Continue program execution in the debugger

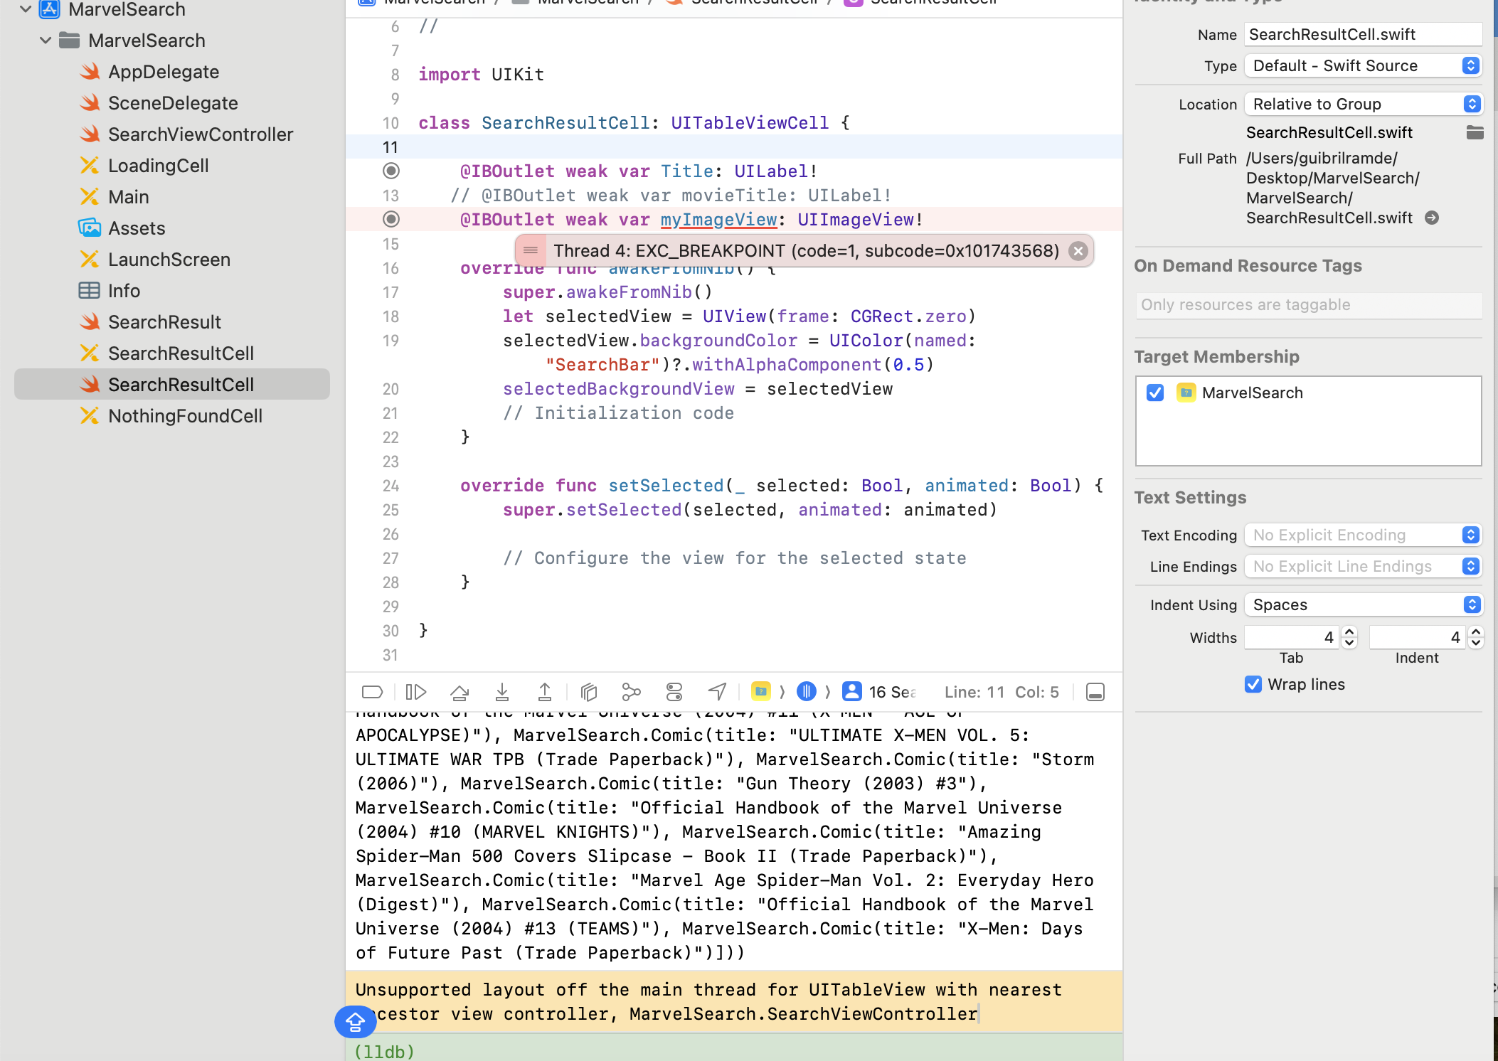tap(416, 691)
